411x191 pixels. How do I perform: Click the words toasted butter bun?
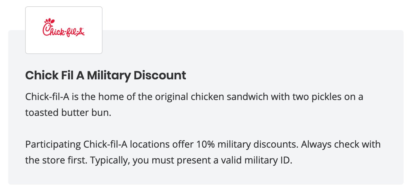click(x=68, y=113)
